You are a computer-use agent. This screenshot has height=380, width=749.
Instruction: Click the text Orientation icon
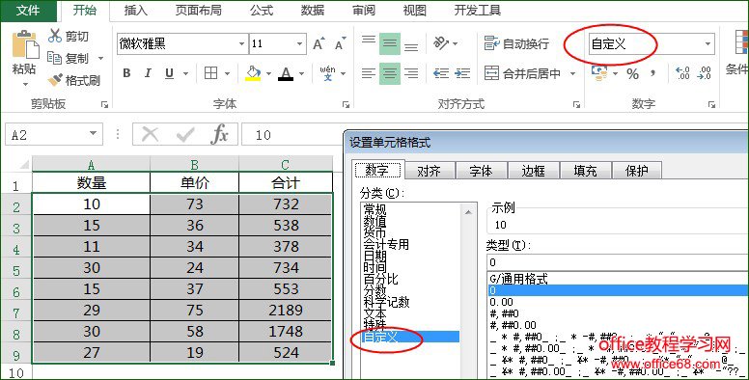click(440, 43)
